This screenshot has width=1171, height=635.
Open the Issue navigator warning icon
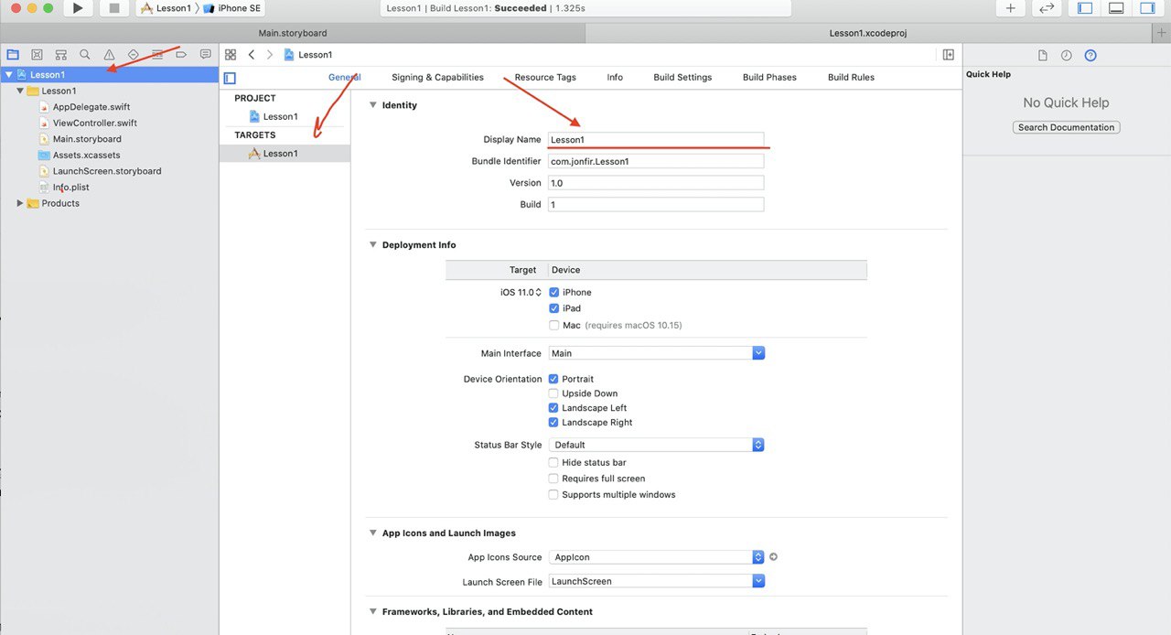(109, 55)
